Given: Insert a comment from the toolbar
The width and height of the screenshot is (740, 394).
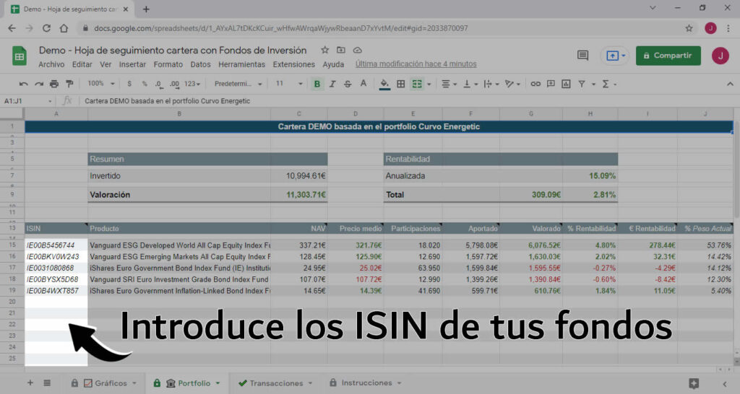Looking at the screenshot, I should click(551, 84).
